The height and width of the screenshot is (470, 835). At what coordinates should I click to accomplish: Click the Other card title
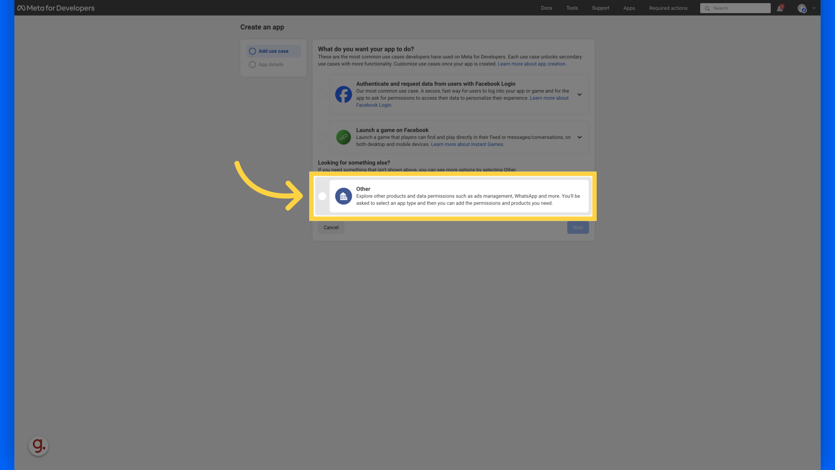363,189
